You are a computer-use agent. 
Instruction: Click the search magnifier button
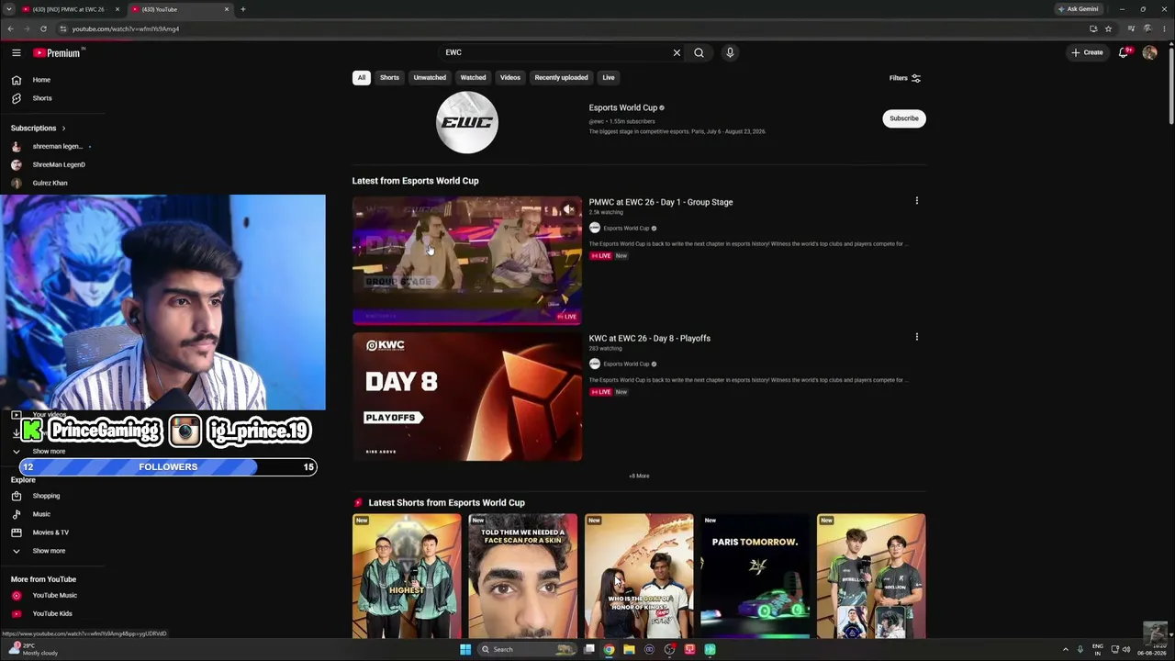click(x=699, y=52)
